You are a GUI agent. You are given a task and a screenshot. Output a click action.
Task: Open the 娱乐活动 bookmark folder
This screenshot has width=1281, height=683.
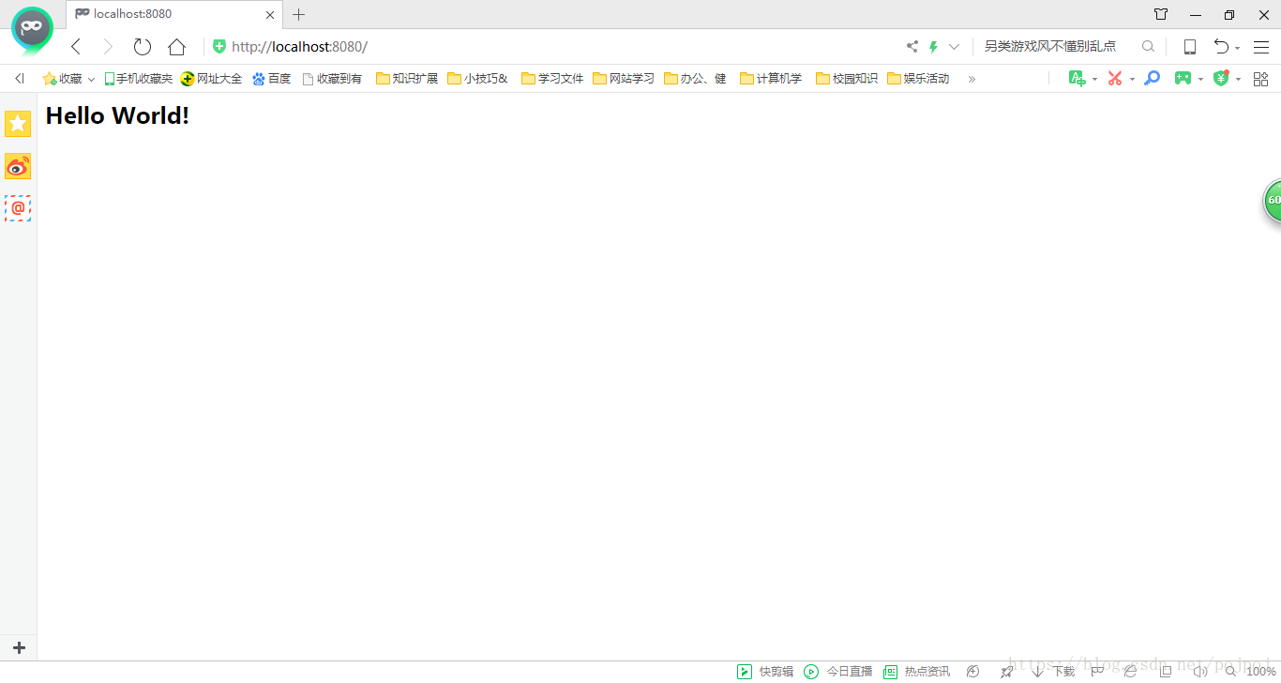click(918, 79)
